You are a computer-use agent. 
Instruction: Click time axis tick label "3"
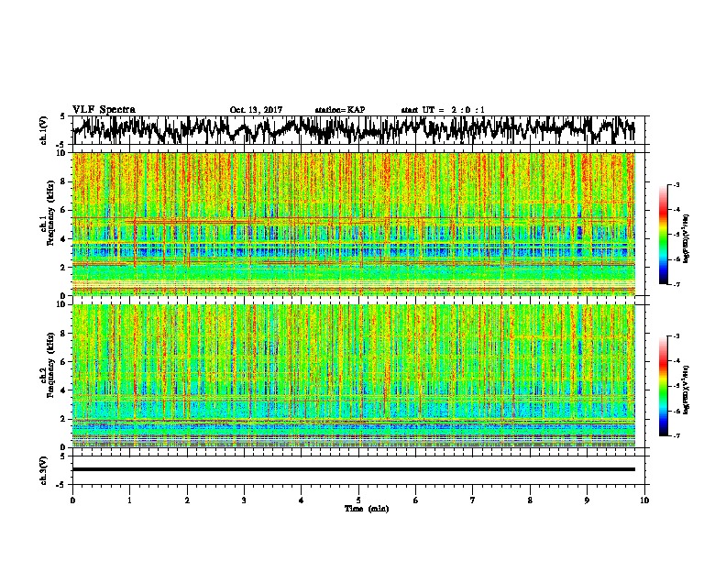pyautogui.click(x=244, y=500)
